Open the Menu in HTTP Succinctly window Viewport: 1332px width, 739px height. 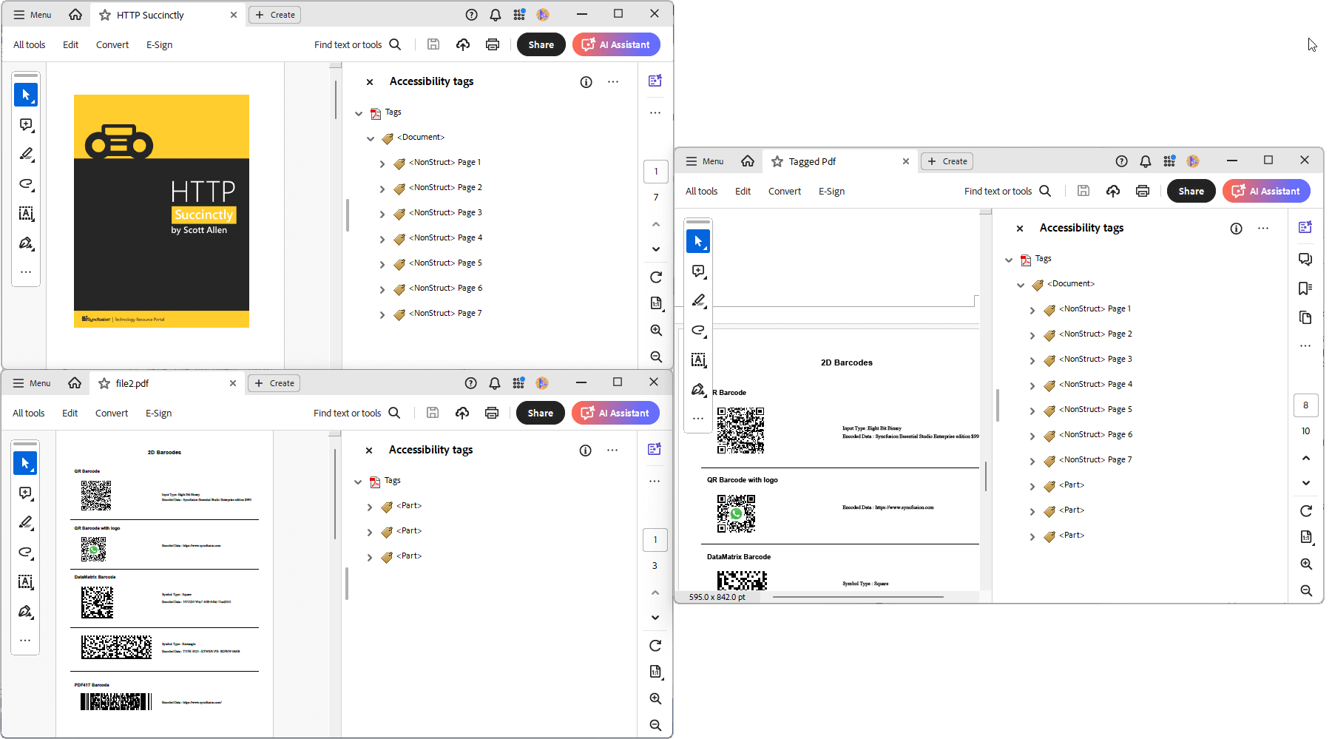tap(33, 15)
